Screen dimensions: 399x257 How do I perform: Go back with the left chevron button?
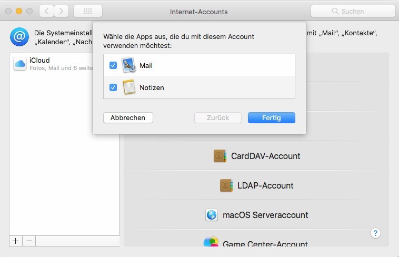point(46,11)
